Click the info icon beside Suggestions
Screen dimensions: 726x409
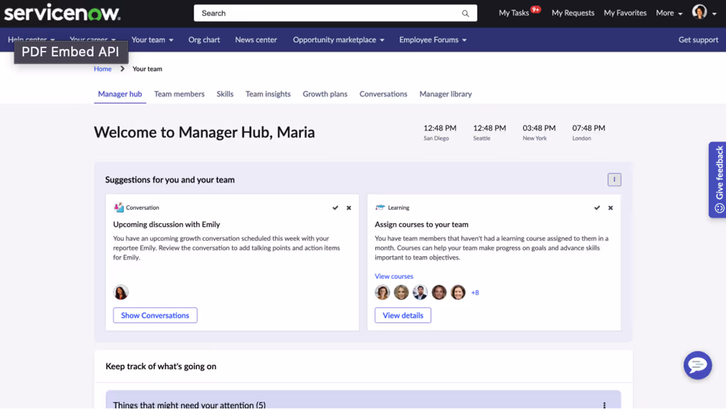coord(614,179)
